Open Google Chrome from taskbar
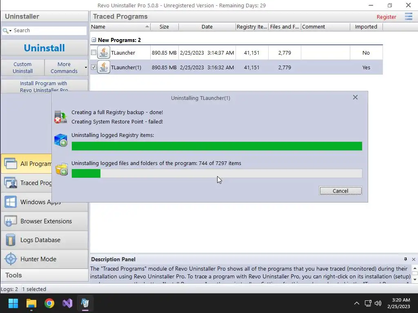The height and width of the screenshot is (313, 418). click(x=49, y=303)
